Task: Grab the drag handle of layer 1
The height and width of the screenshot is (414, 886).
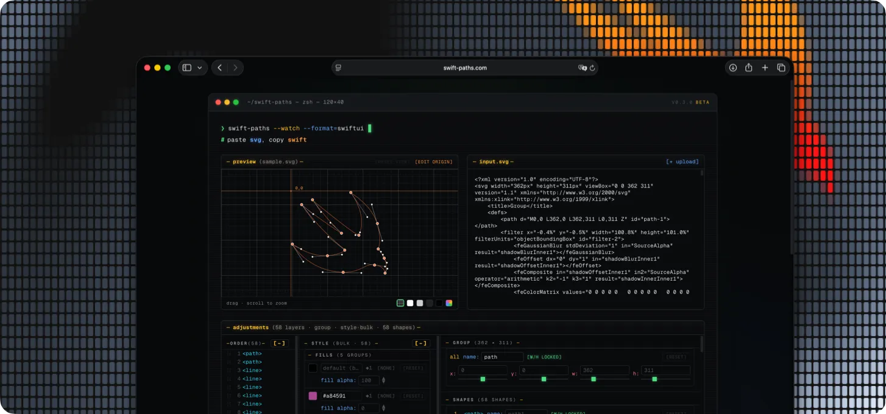Action: [230, 354]
